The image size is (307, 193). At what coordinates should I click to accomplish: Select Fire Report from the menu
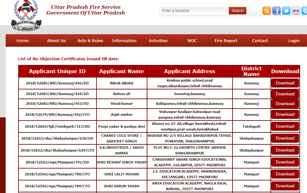(226, 40)
